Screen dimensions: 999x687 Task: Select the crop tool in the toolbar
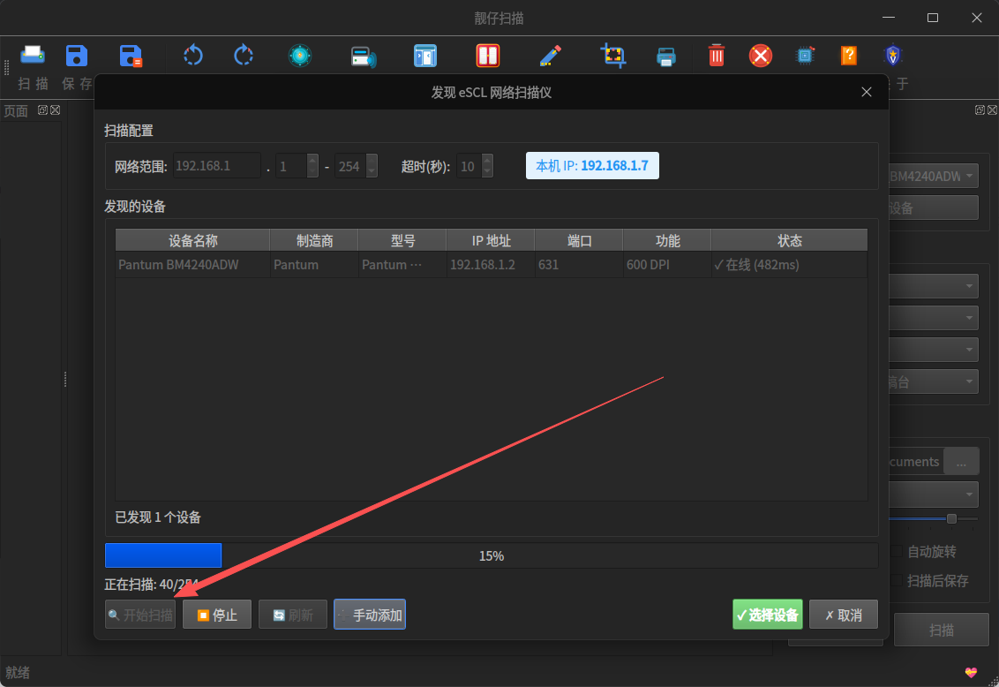pos(613,56)
